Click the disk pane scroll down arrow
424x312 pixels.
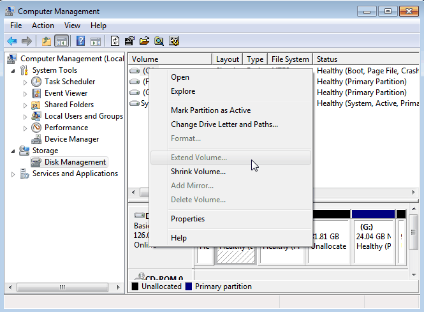414,275
